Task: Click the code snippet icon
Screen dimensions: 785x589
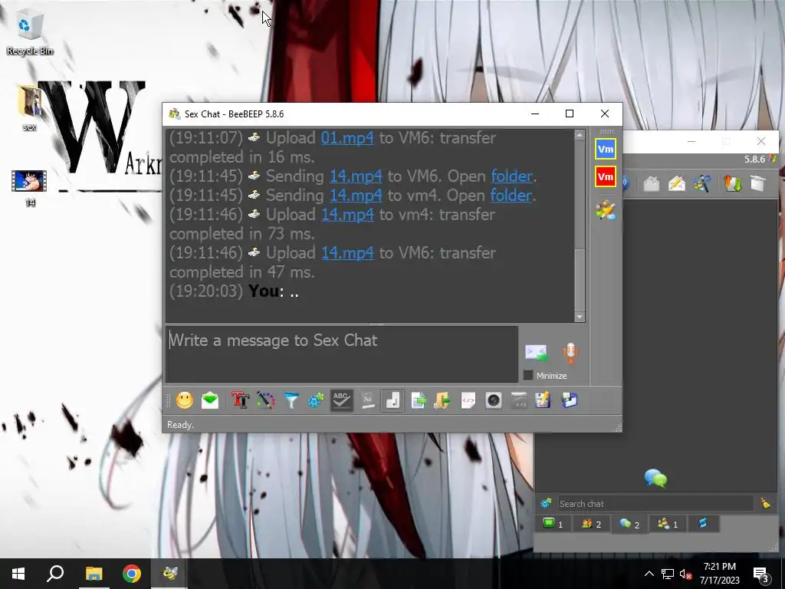Action: click(468, 400)
